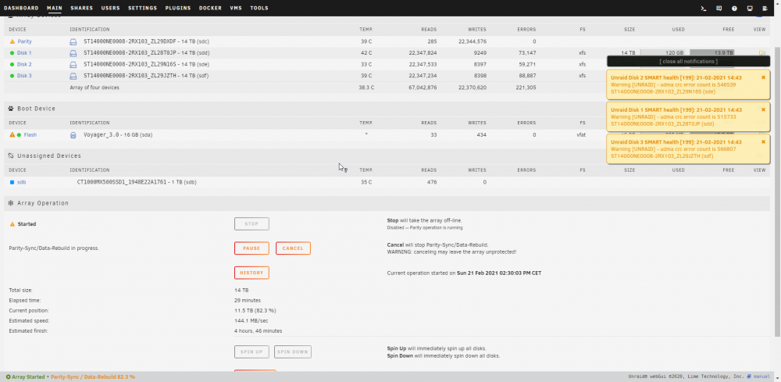This screenshot has width=781, height=382.
Task: Click the green status dot for Disk 1
Action: click(12, 53)
